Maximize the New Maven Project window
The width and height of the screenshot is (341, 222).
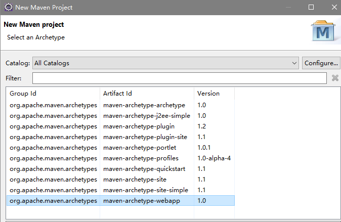click(x=311, y=7)
